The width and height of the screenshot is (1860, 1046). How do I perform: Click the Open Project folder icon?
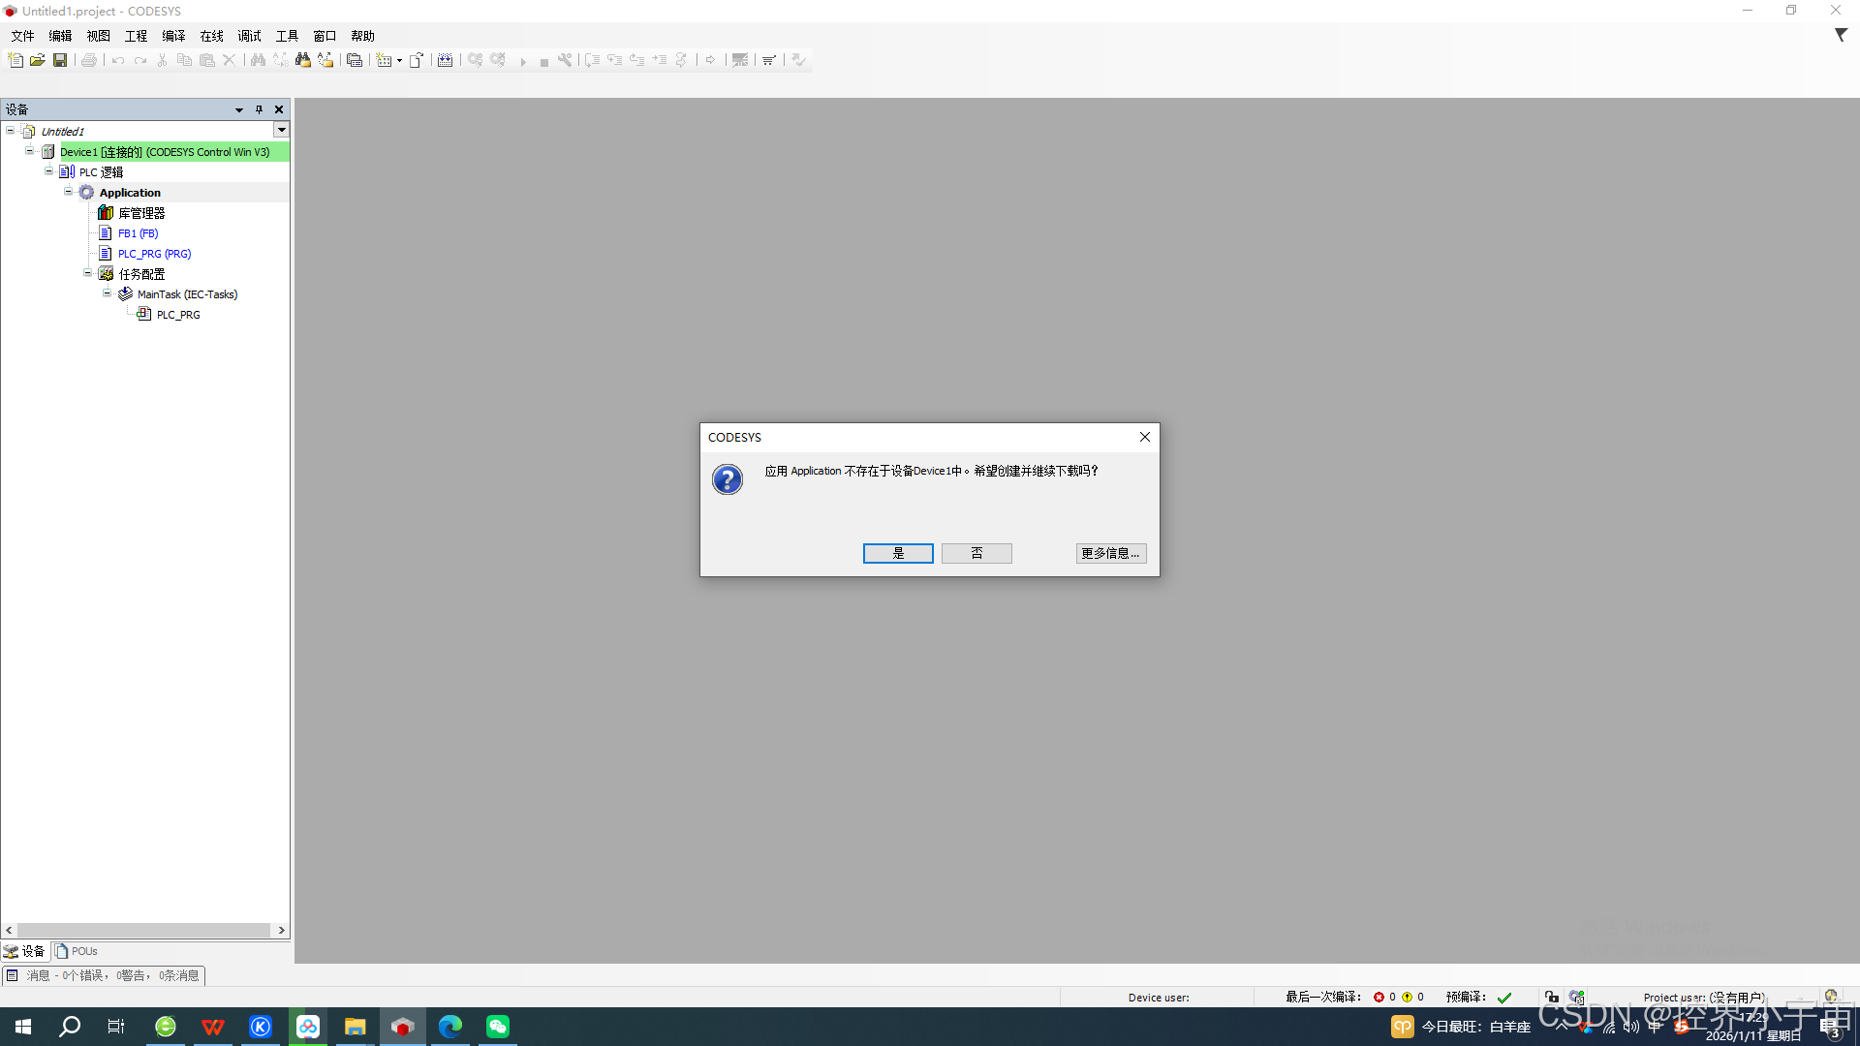tap(38, 60)
